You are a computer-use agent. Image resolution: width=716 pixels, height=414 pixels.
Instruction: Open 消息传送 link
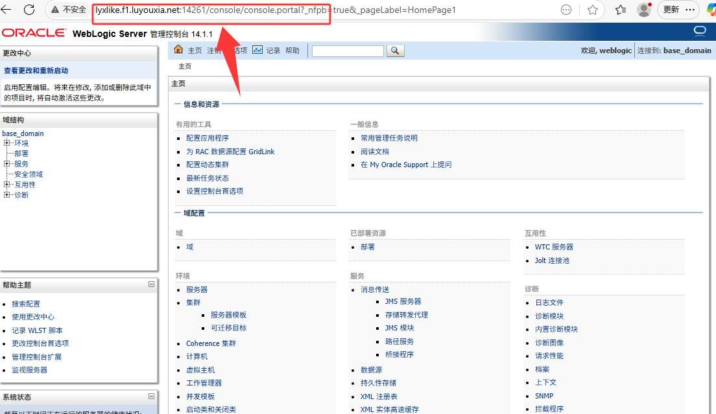(375, 290)
